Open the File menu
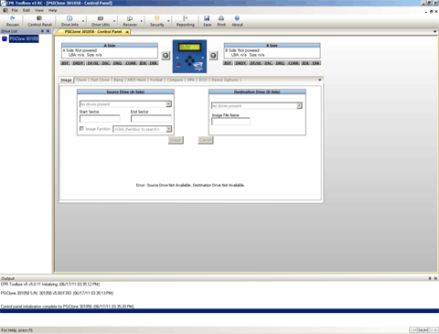Image resolution: width=439 pixels, height=334 pixels. click(x=15, y=10)
